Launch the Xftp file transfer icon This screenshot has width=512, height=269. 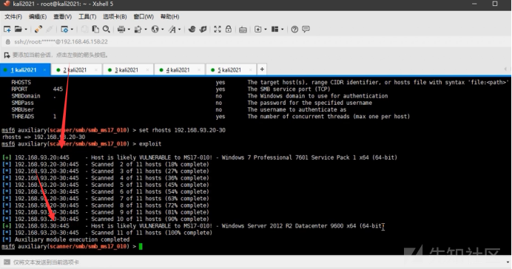click(x=192, y=30)
